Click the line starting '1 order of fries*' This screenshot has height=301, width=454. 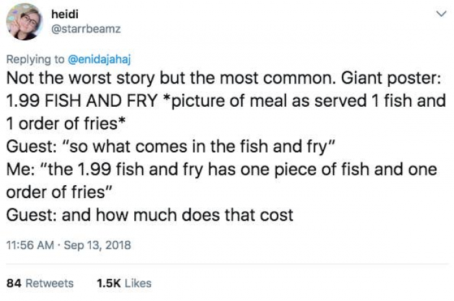coord(61,124)
